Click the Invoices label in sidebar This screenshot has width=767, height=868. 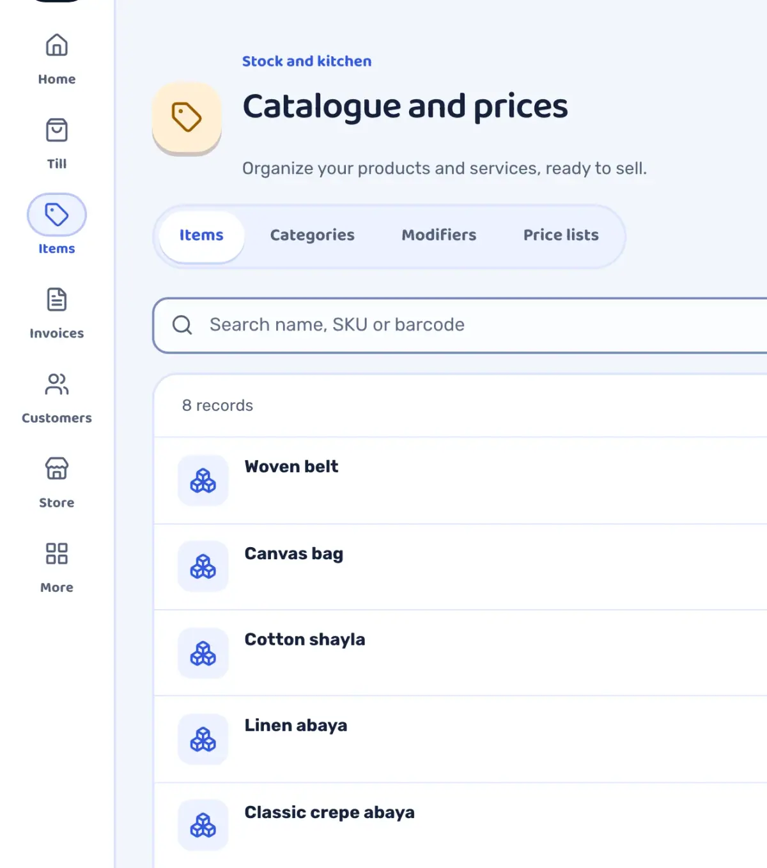click(57, 334)
